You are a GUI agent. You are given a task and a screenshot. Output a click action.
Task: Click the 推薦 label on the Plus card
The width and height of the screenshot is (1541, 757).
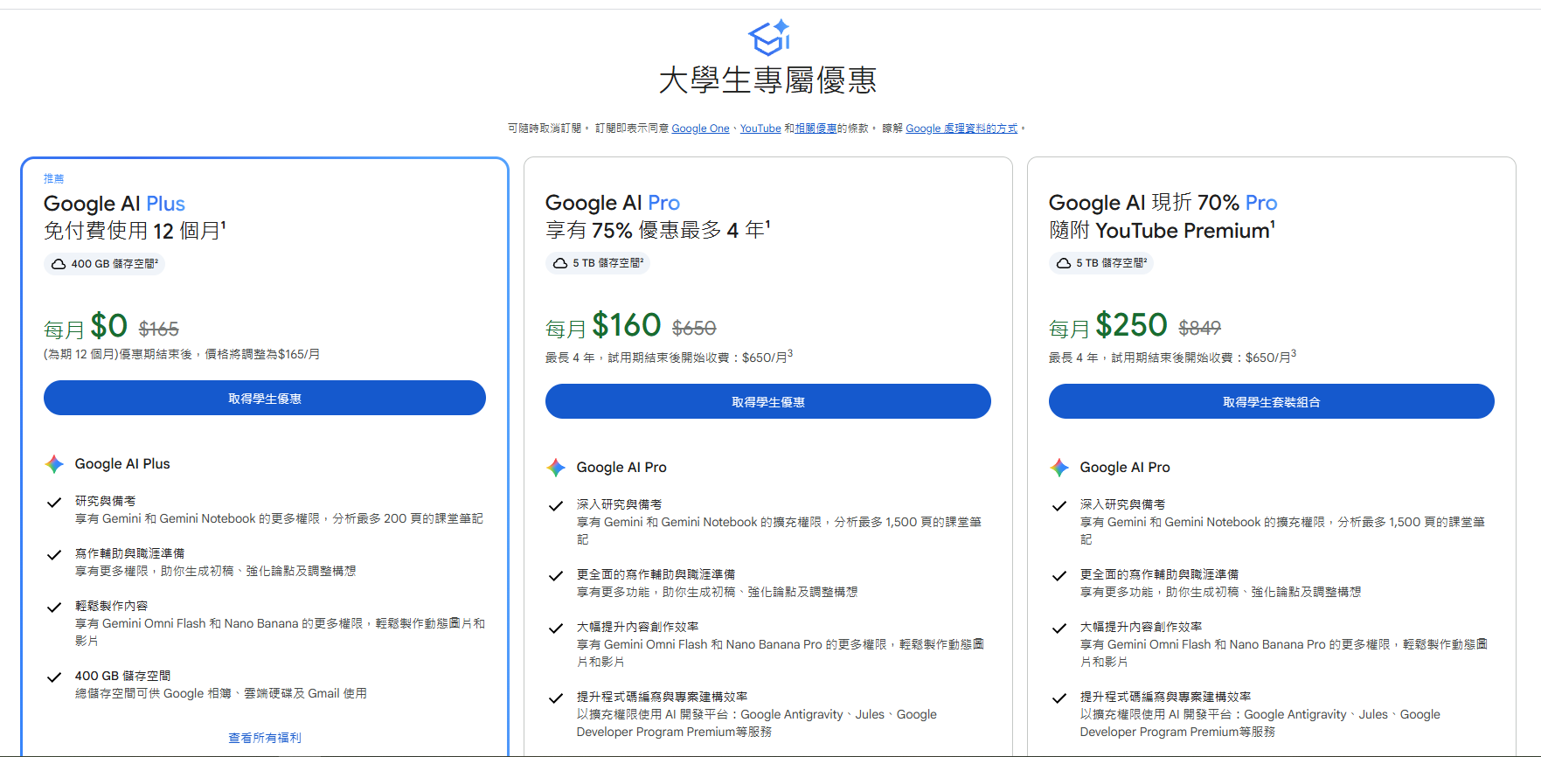tap(54, 178)
